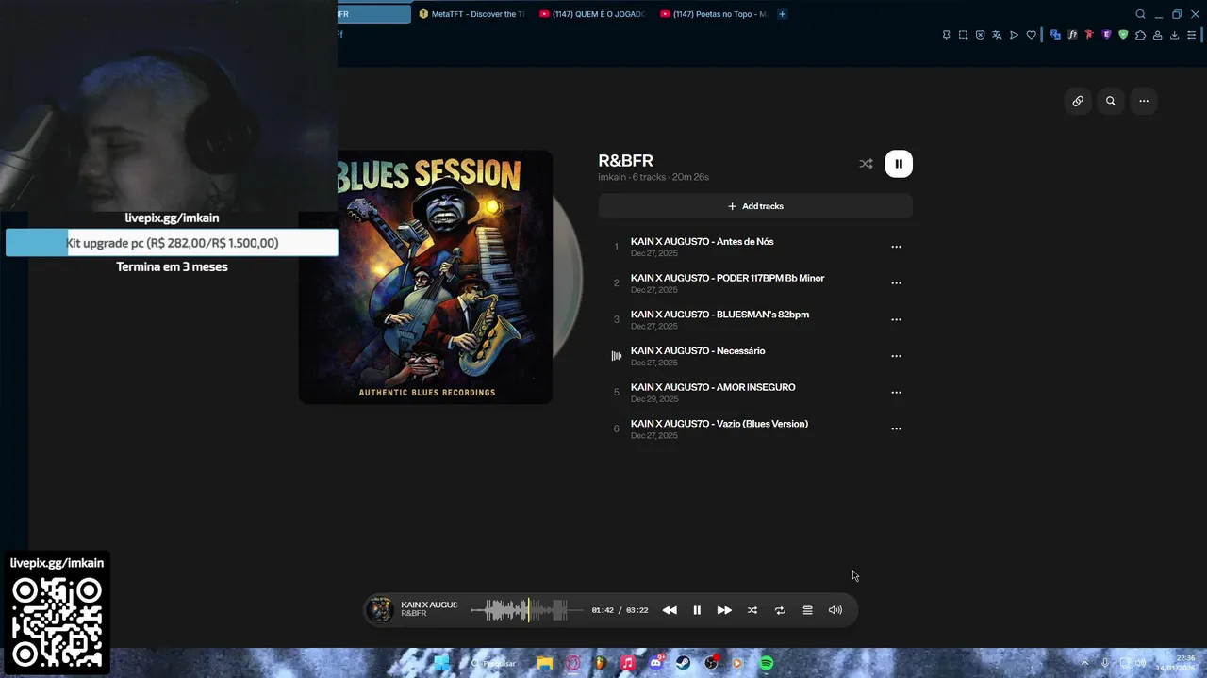
Task: Skip to previous track in player bar
Action: 670,610
